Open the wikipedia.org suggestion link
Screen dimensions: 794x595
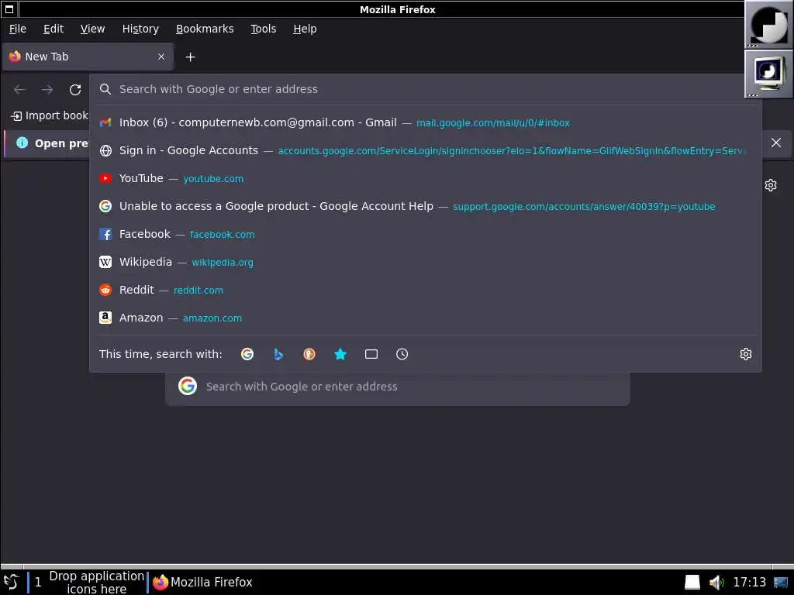(223, 262)
